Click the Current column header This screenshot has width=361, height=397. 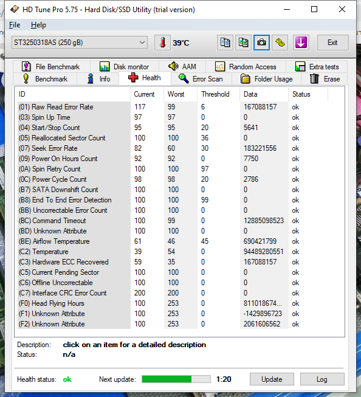147,94
